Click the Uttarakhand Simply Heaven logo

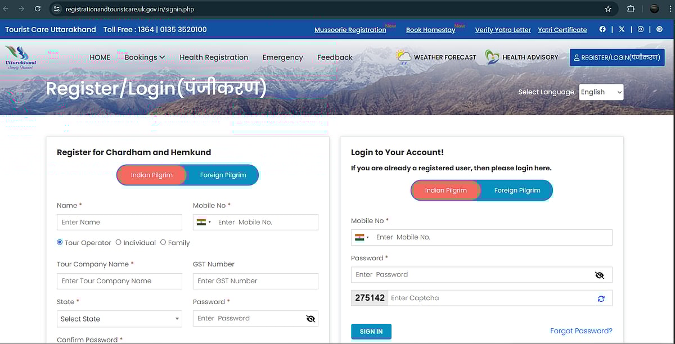pos(21,57)
